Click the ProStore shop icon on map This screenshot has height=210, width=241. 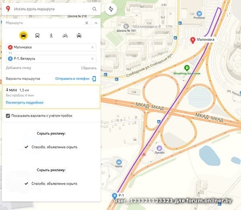pos(199,14)
